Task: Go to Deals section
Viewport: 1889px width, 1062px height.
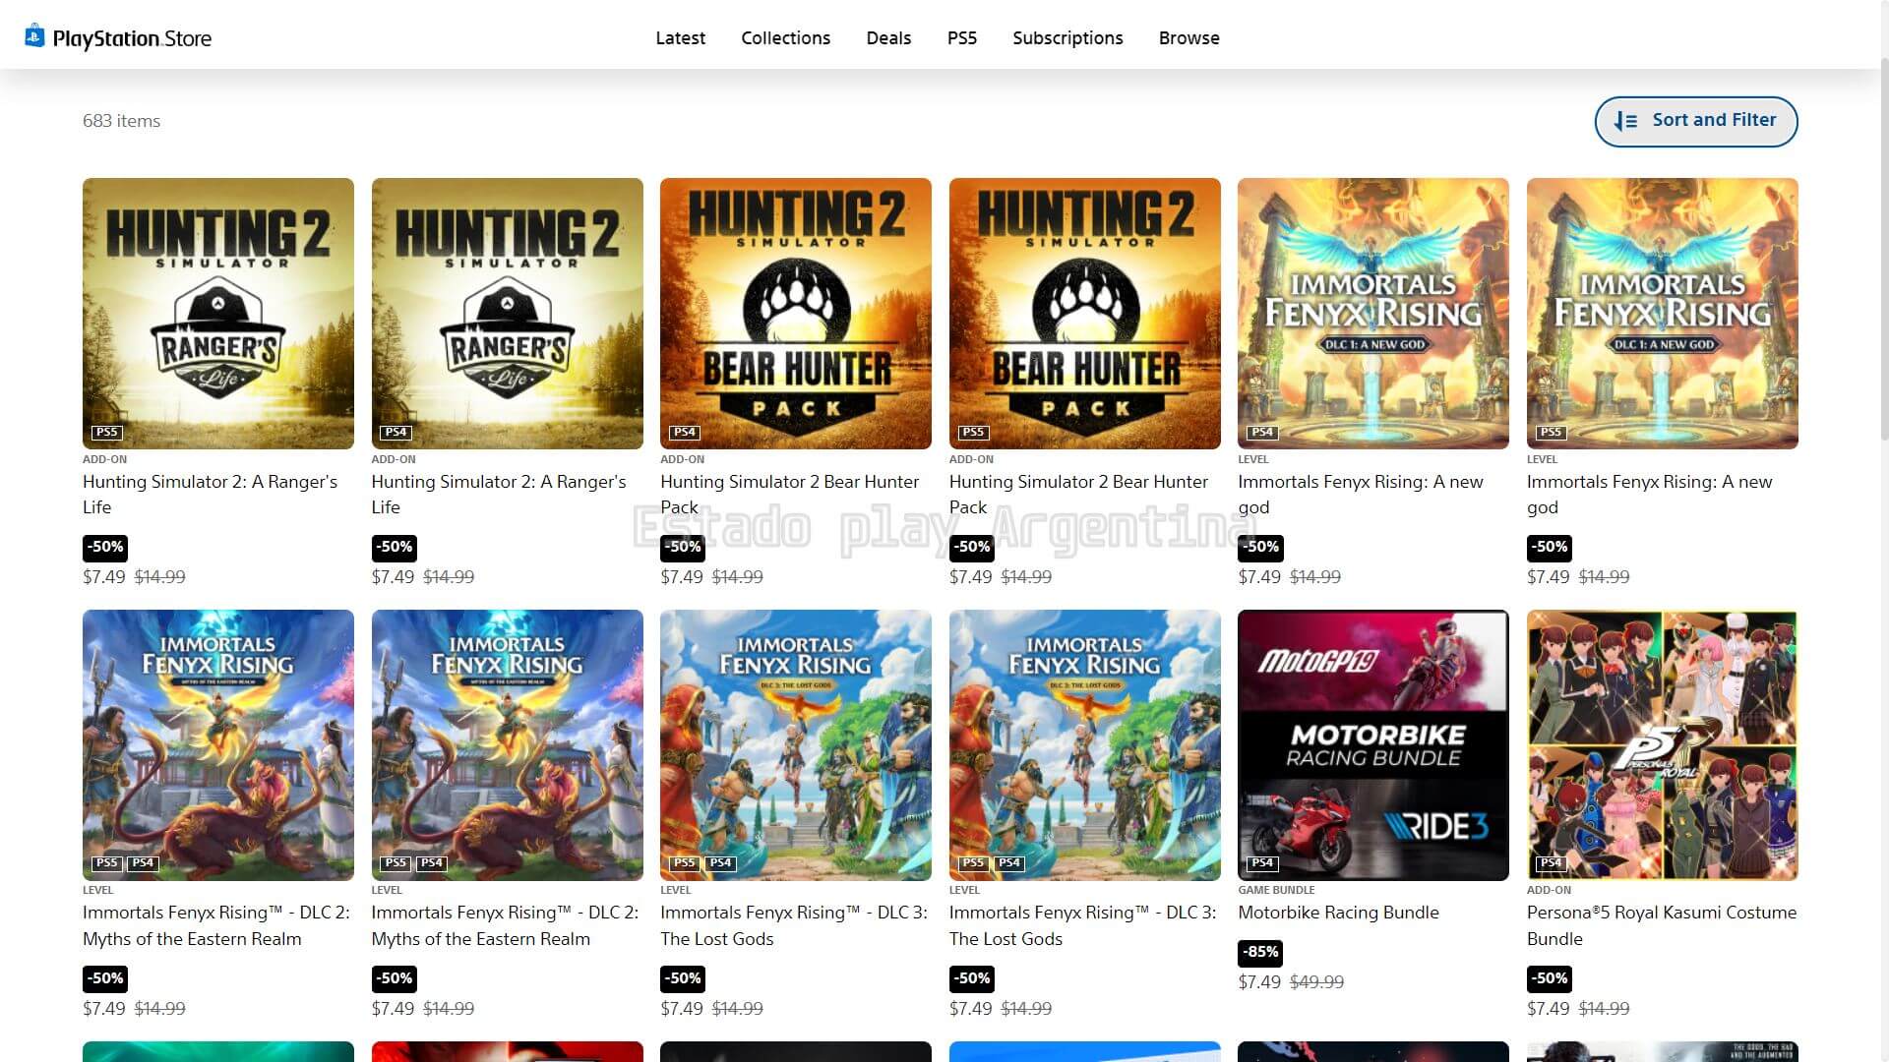Action: coord(888,38)
